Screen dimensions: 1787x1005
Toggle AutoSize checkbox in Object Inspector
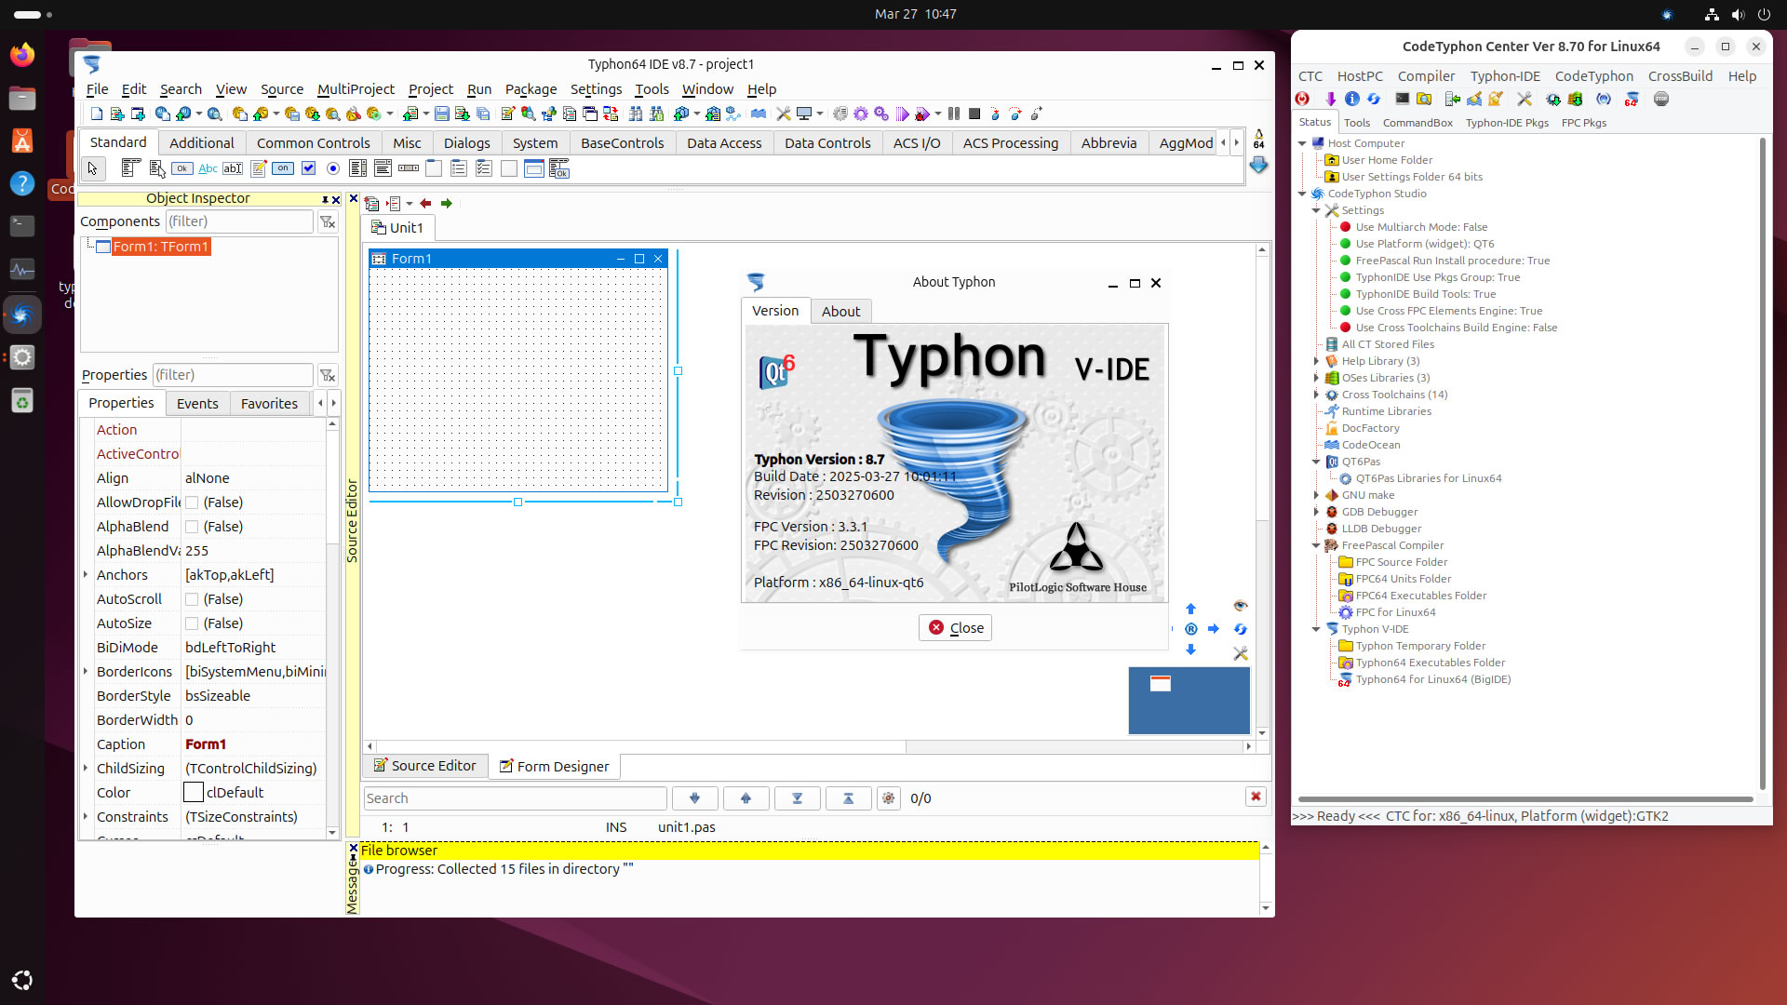coord(192,623)
